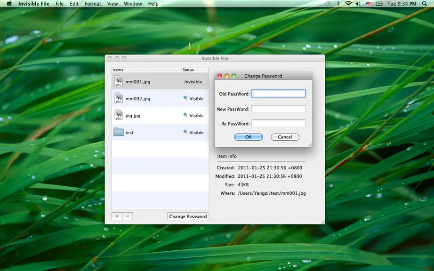This screenshot has height=271, width=434.
Task: Toggle the Visible status of pig.jpg
Action: (x=193, y=115)
